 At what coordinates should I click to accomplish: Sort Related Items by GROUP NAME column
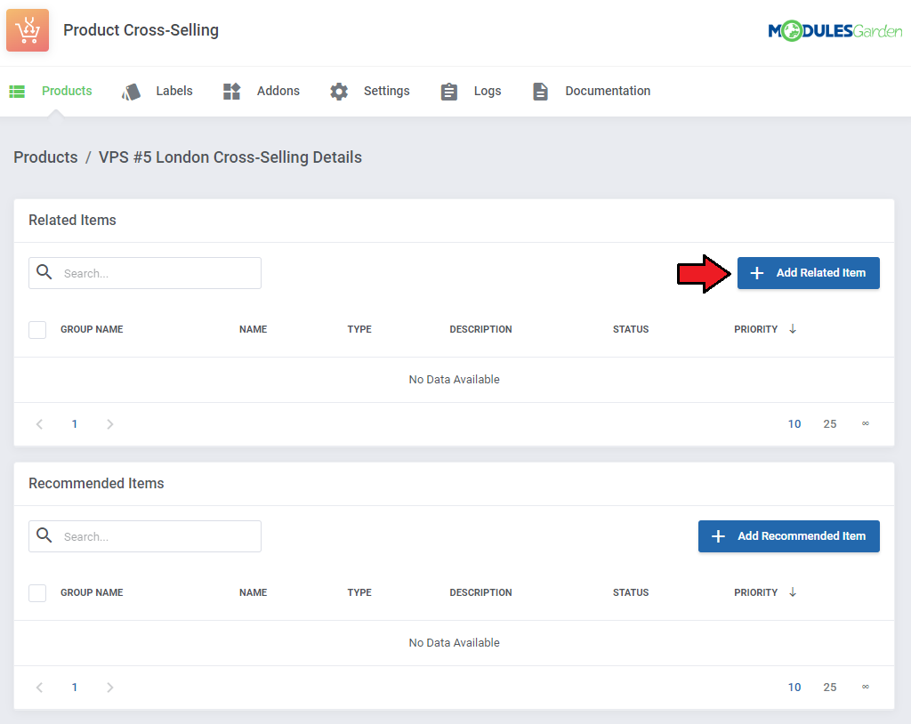point(92,329)
